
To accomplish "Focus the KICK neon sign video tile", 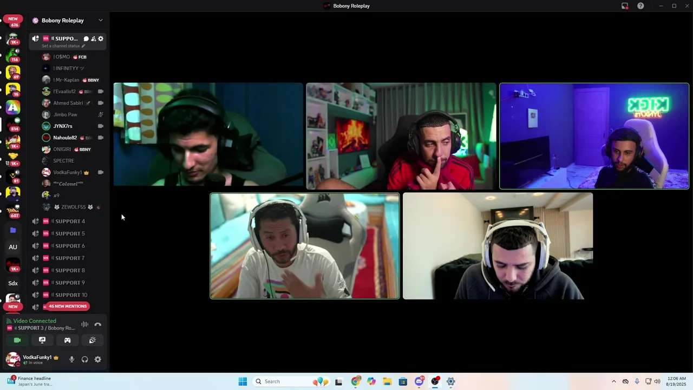I will (594, 136).
